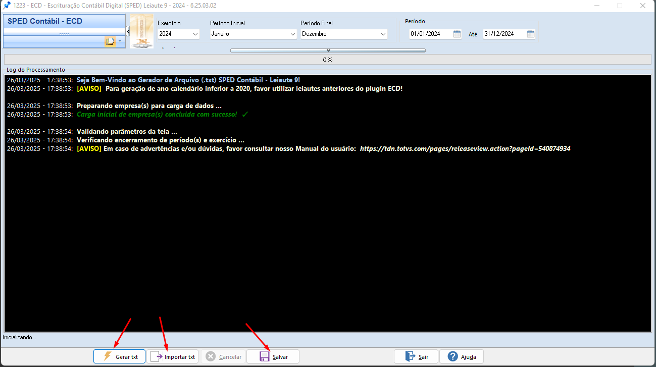Expand the parameters area with down chevron
Screen dimensions: 656x367
[x=328, y=50]
